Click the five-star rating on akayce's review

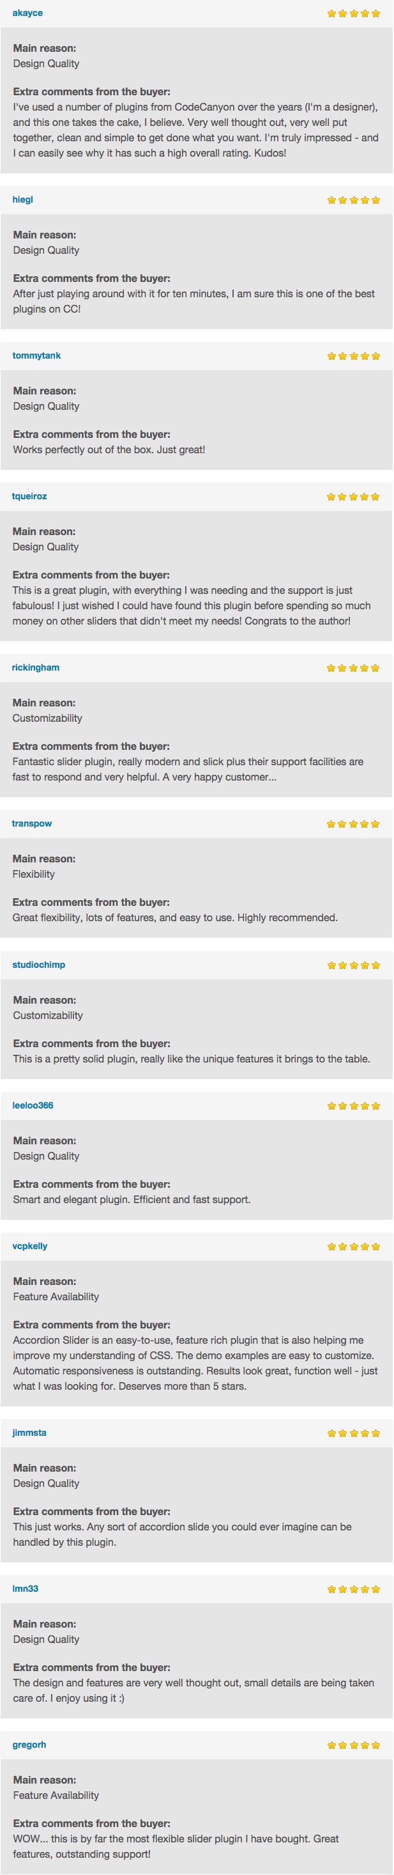click(x=353, y=13)
